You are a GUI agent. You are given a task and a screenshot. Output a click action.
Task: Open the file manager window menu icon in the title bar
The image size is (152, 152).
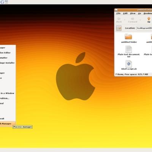(x=116, y=10)
